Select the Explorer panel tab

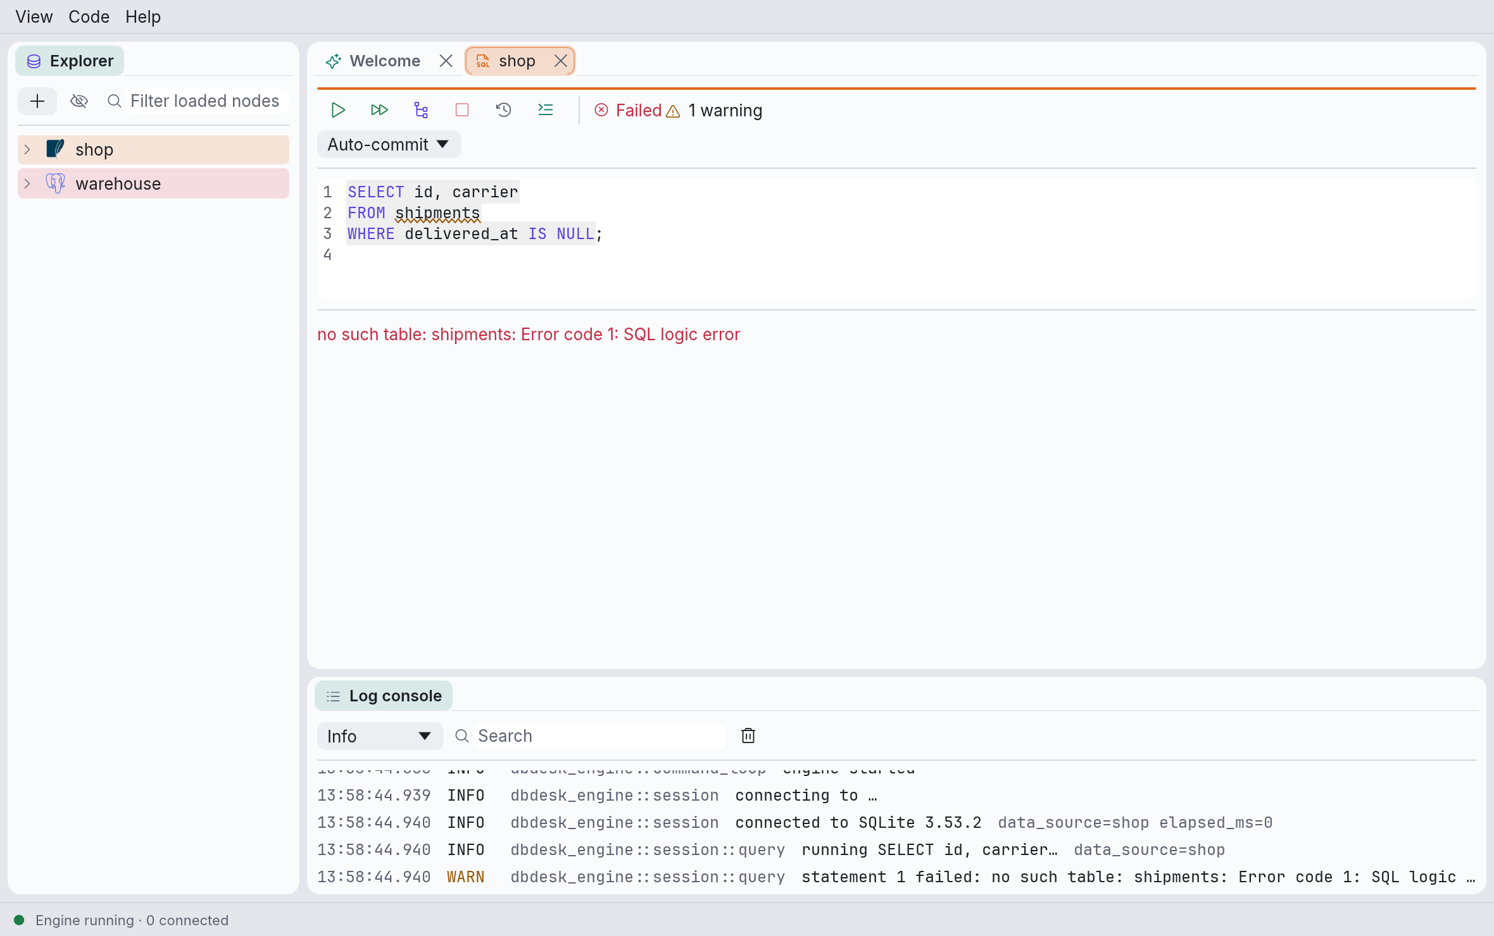[x=70, y=61]
